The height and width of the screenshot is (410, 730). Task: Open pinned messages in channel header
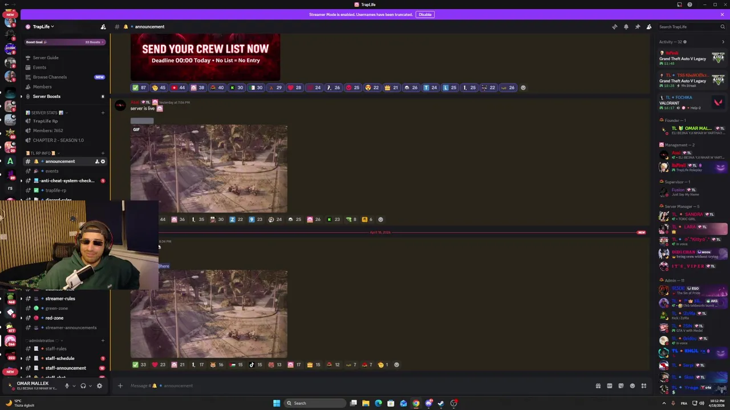coord(638,27)
